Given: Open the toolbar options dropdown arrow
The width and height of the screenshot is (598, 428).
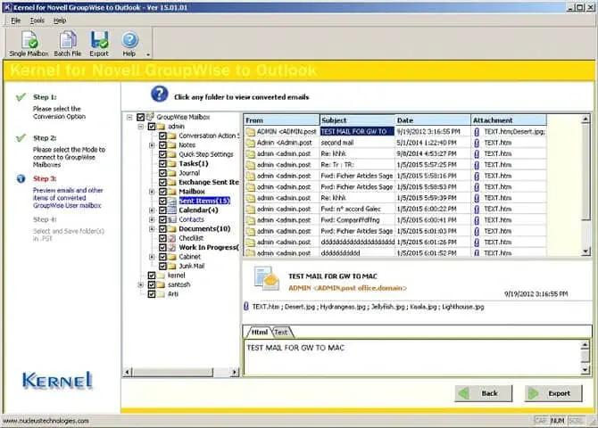Looking at the screenshot, I should [148, 55].
